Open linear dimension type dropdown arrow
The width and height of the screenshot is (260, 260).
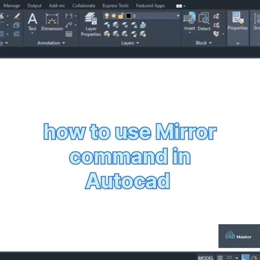(75, 16)
